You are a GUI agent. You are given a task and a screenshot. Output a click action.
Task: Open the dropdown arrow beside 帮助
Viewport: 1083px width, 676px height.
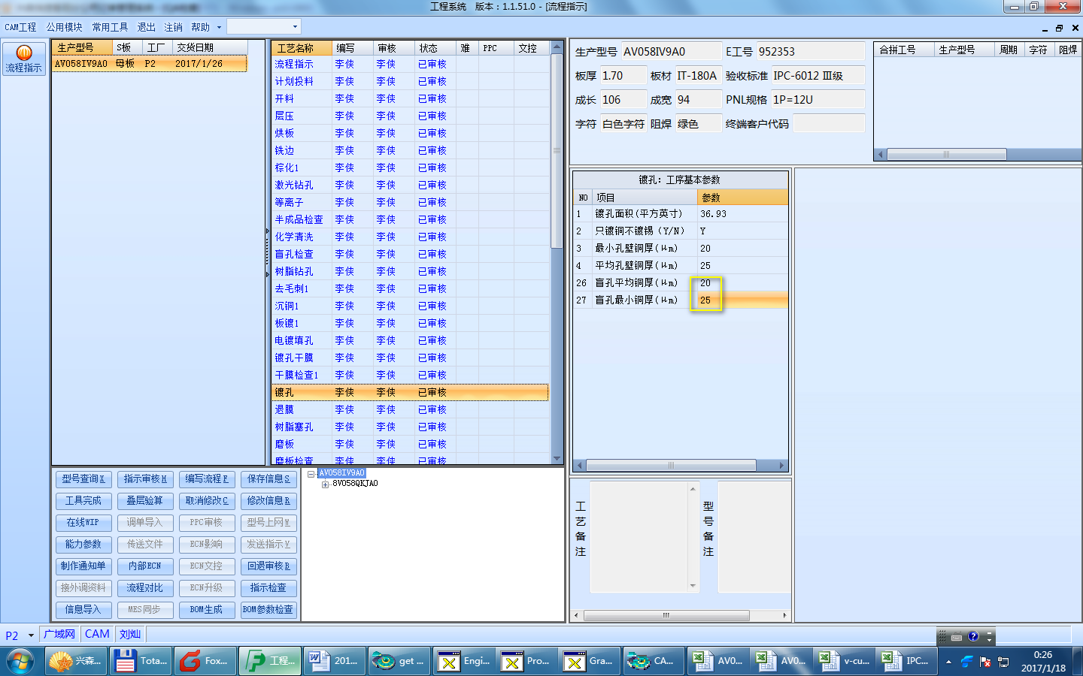[x=219, y=27]
